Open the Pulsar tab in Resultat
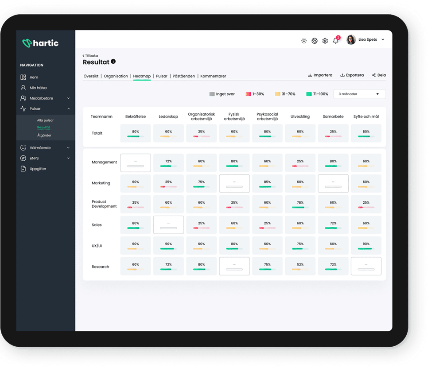Screen dimensions: 443x368 [162, 76]
